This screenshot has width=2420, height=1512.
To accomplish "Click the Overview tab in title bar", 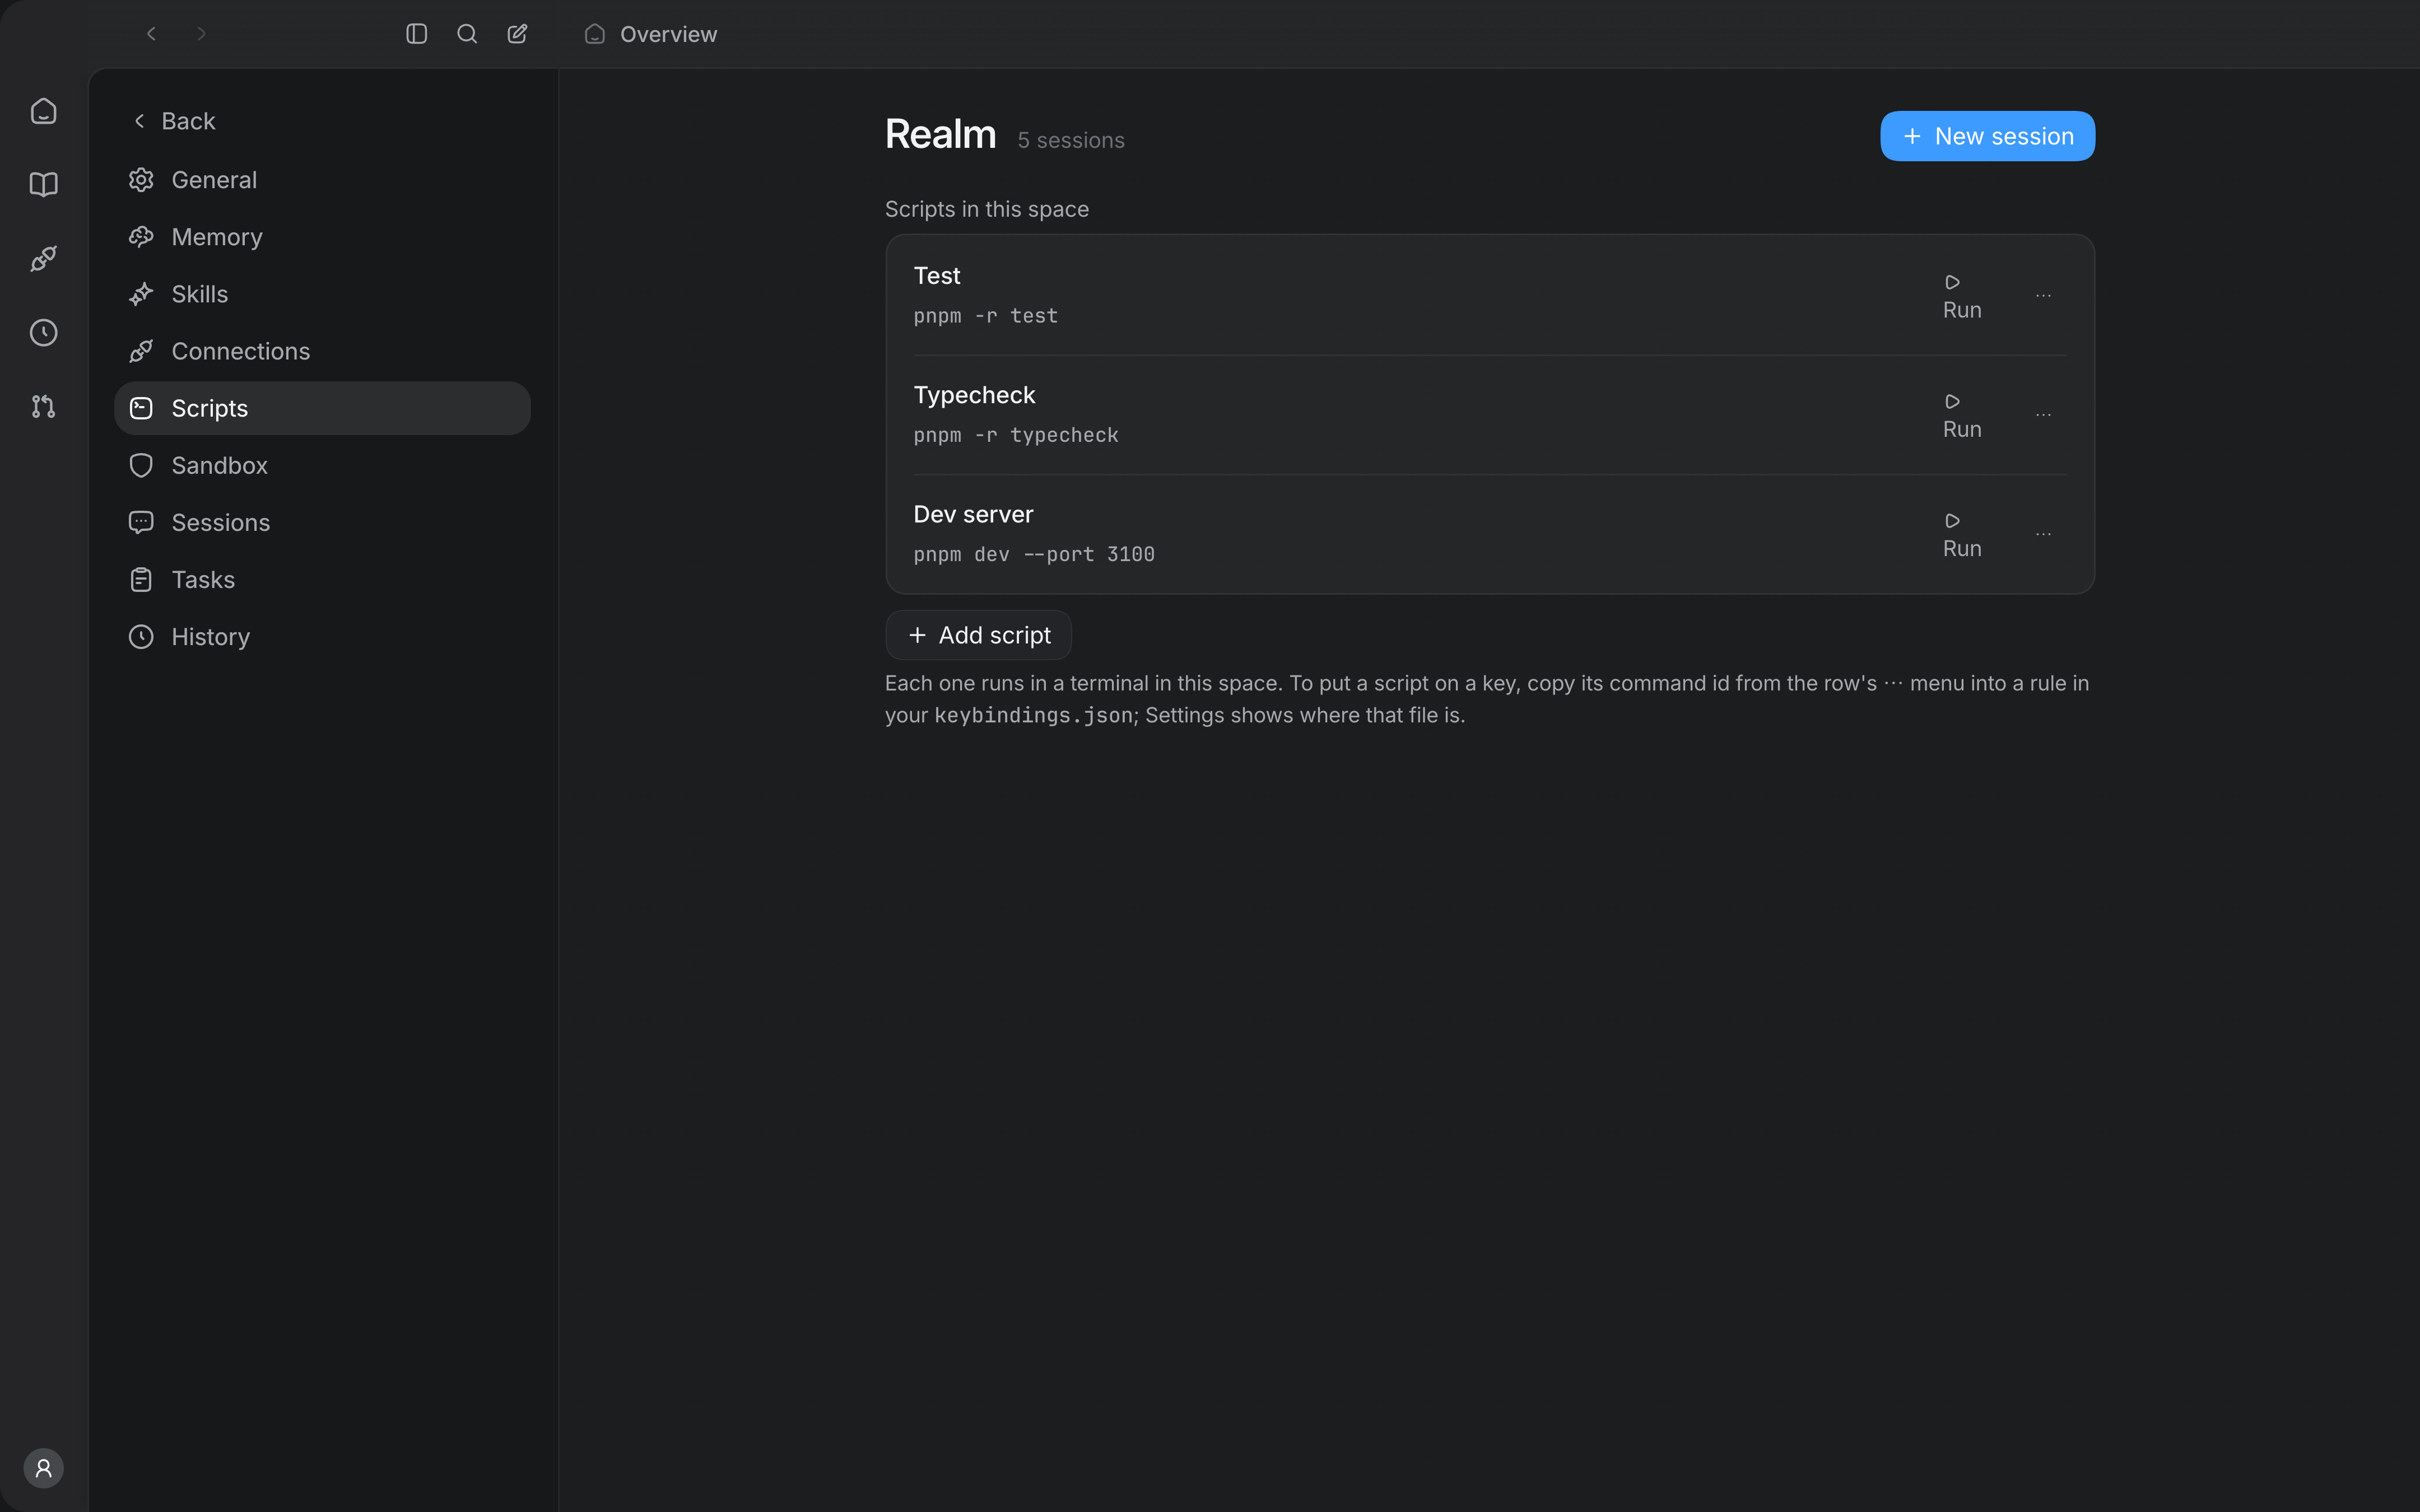I will point(651,34).
